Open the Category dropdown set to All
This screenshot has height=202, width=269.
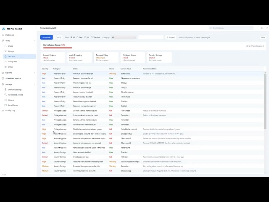(x=124, y=37)
